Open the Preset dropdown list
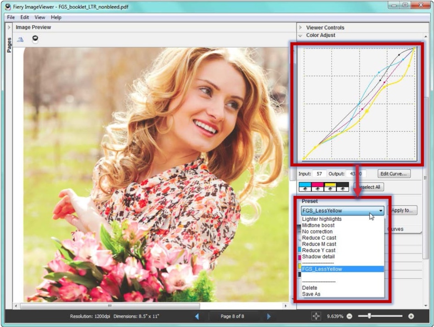This screenshot has width=434, height=327. point(382,210)
